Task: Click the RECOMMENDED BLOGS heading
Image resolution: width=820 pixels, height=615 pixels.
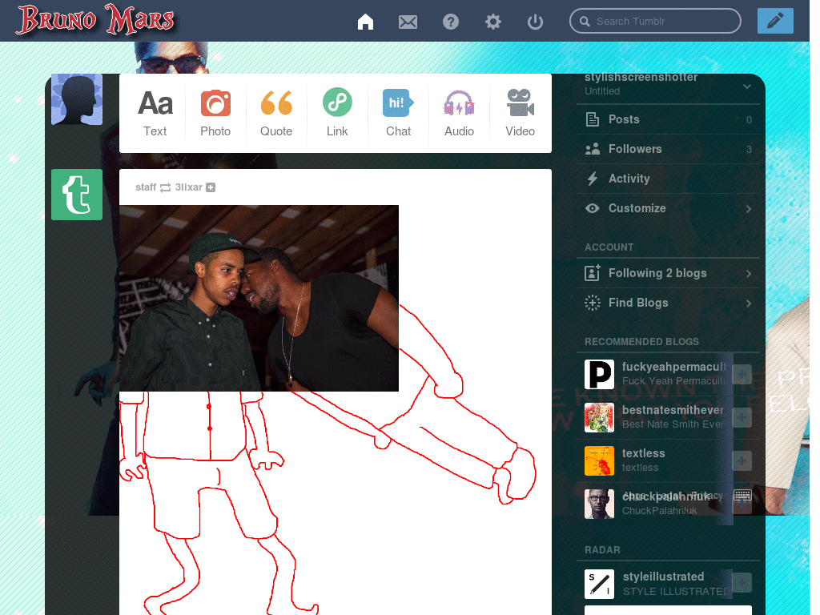Action: [x=641, y=342]
